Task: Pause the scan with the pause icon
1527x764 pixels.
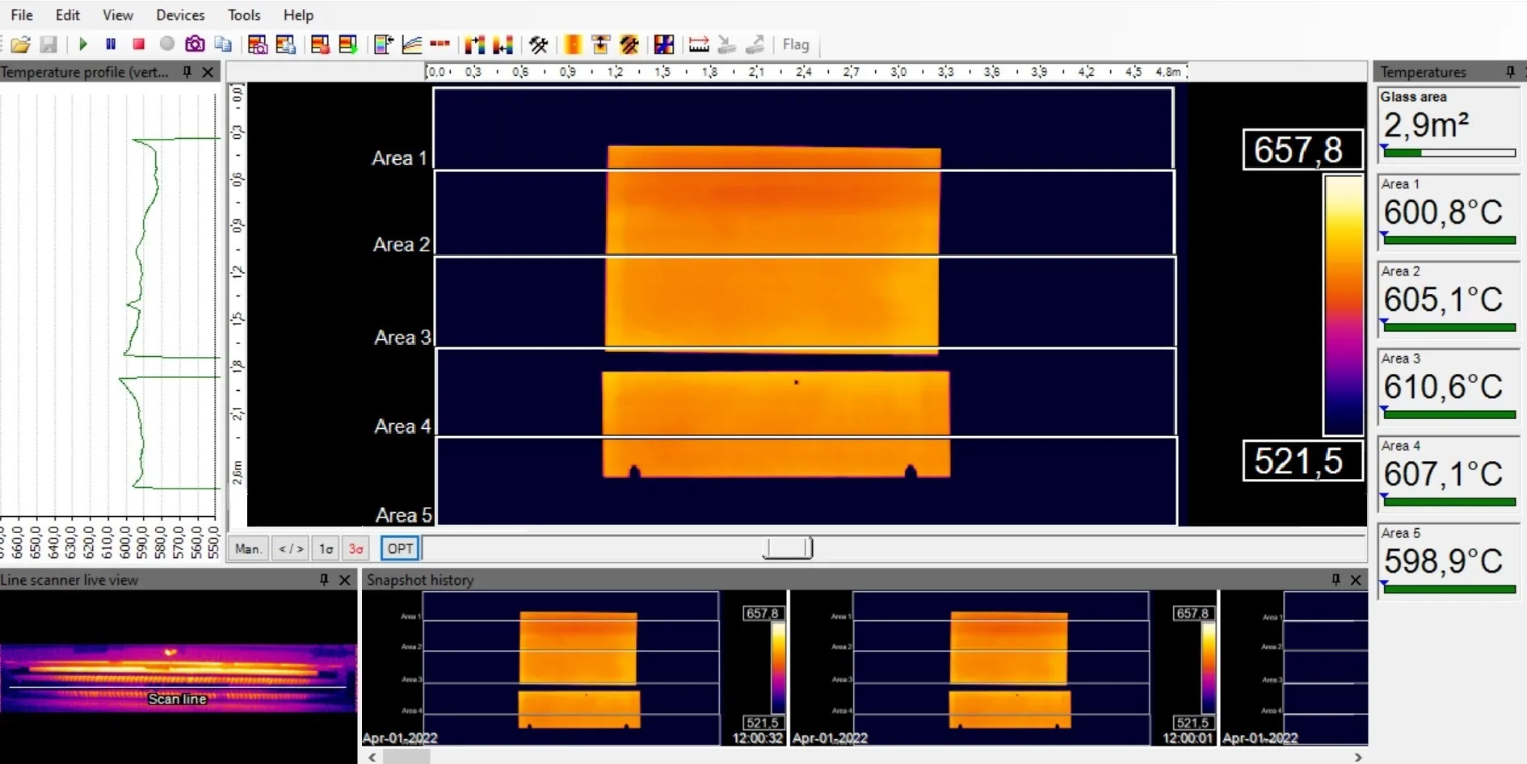Action: [111, 44]
